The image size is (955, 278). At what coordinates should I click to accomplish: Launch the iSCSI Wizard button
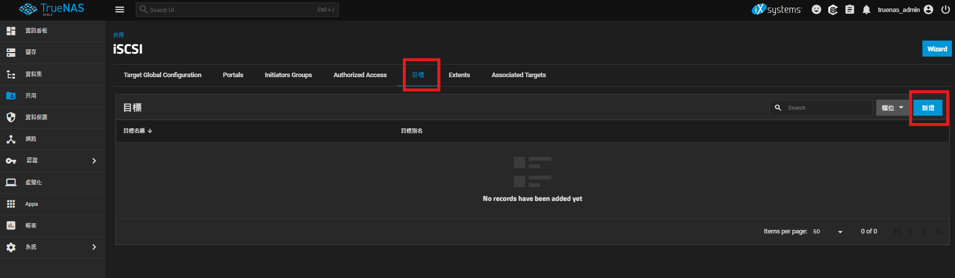click(936, 49)
